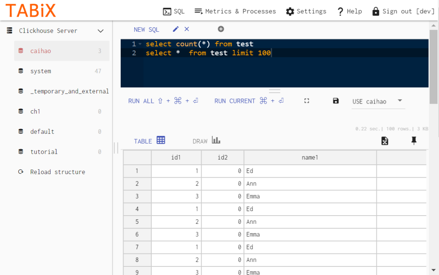Viewport: 439px width, 275px height.
Task: Select row header 1 in results
Action: [137, 171]
